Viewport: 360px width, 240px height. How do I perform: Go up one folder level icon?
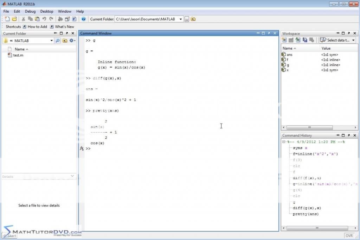click(193, 19)
